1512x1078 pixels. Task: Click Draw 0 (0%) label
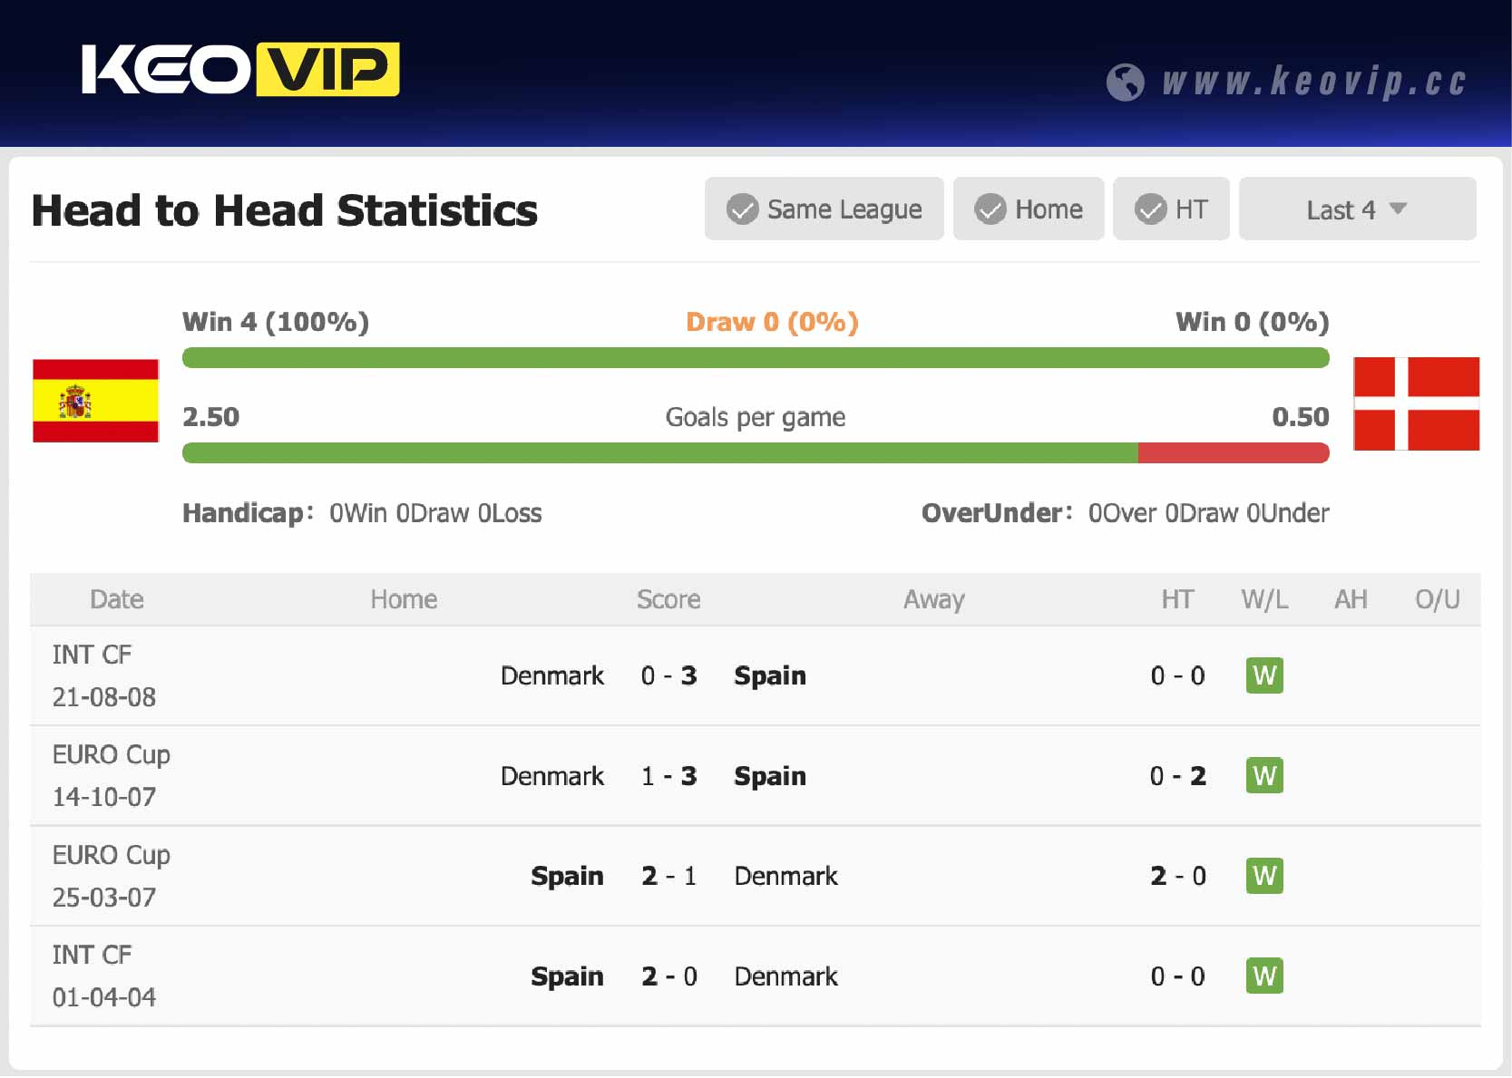[772, 322]
